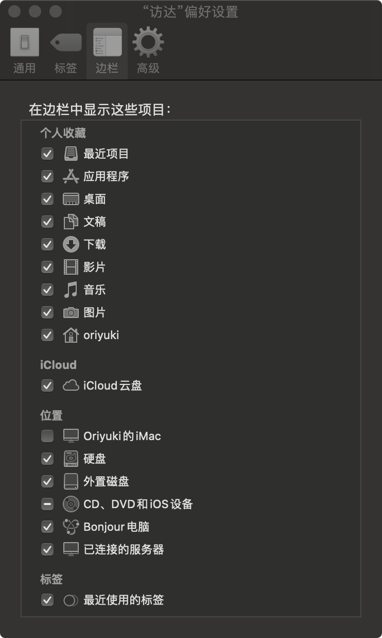Enable the Oriyuki 的 iMac checkbox

(x=47, y=436)
